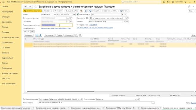Open the structural unit record icon
The height and width of the screenshot is (110, 196).
pyautogui.click(x=71, y=18)
